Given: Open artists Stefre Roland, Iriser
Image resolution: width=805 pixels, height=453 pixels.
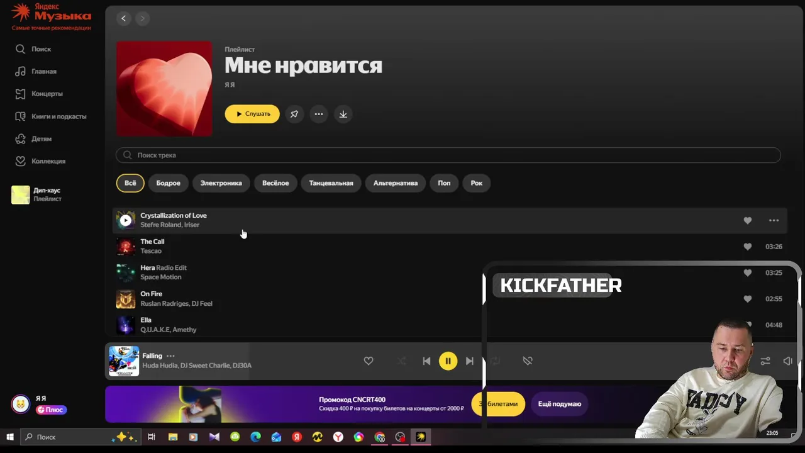Looking at the screenshot, I should pos(170,225).
